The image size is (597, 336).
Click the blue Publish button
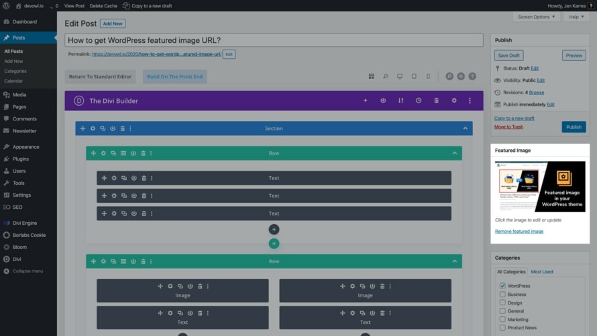pos(574,127)
